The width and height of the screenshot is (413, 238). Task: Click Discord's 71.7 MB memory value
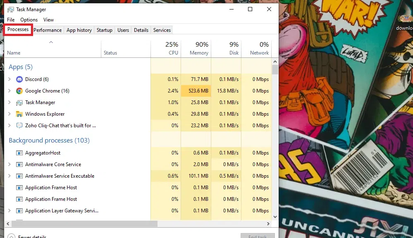point(200,79)
